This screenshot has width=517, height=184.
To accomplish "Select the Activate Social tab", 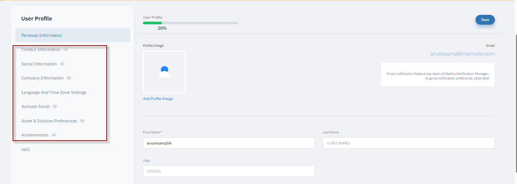I will [35, 106].
